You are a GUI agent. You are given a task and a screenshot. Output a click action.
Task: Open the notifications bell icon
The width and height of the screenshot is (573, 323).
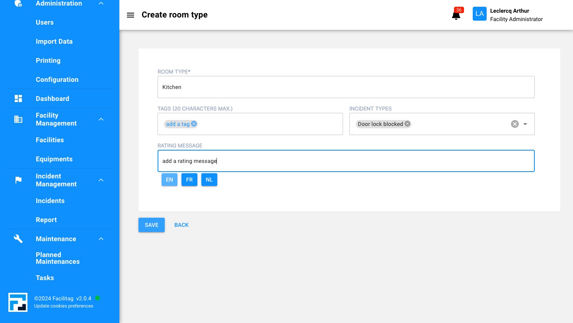pyautogui.click(x=456, y=15)
